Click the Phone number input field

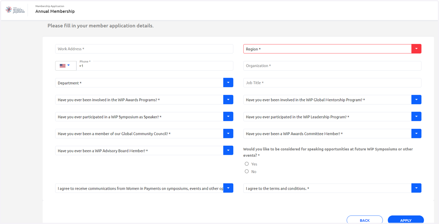pyautogui.click(x=155, y=66)
